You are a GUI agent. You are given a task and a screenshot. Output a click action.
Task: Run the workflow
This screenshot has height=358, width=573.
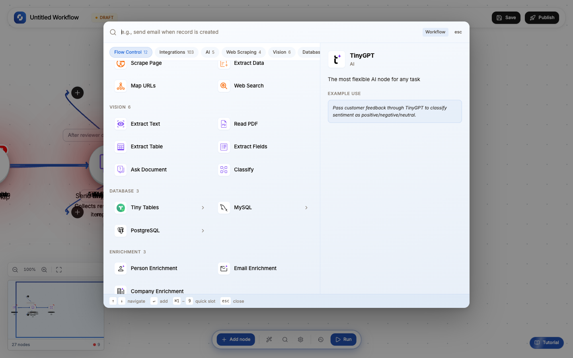click(343, 340)
